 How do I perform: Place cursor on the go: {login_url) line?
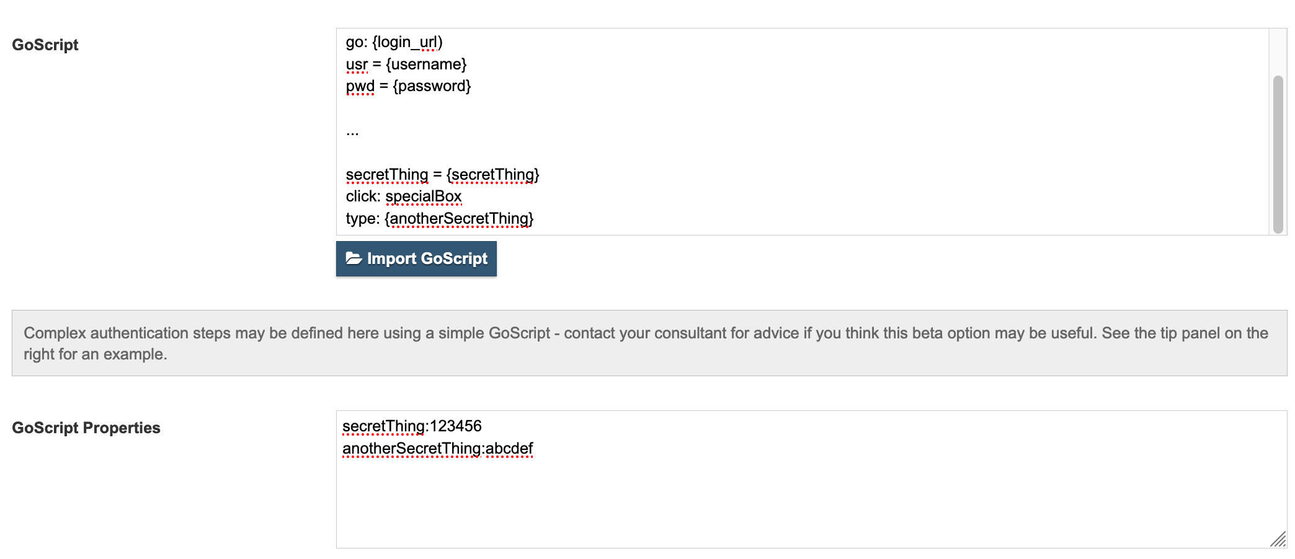(394, 42)
